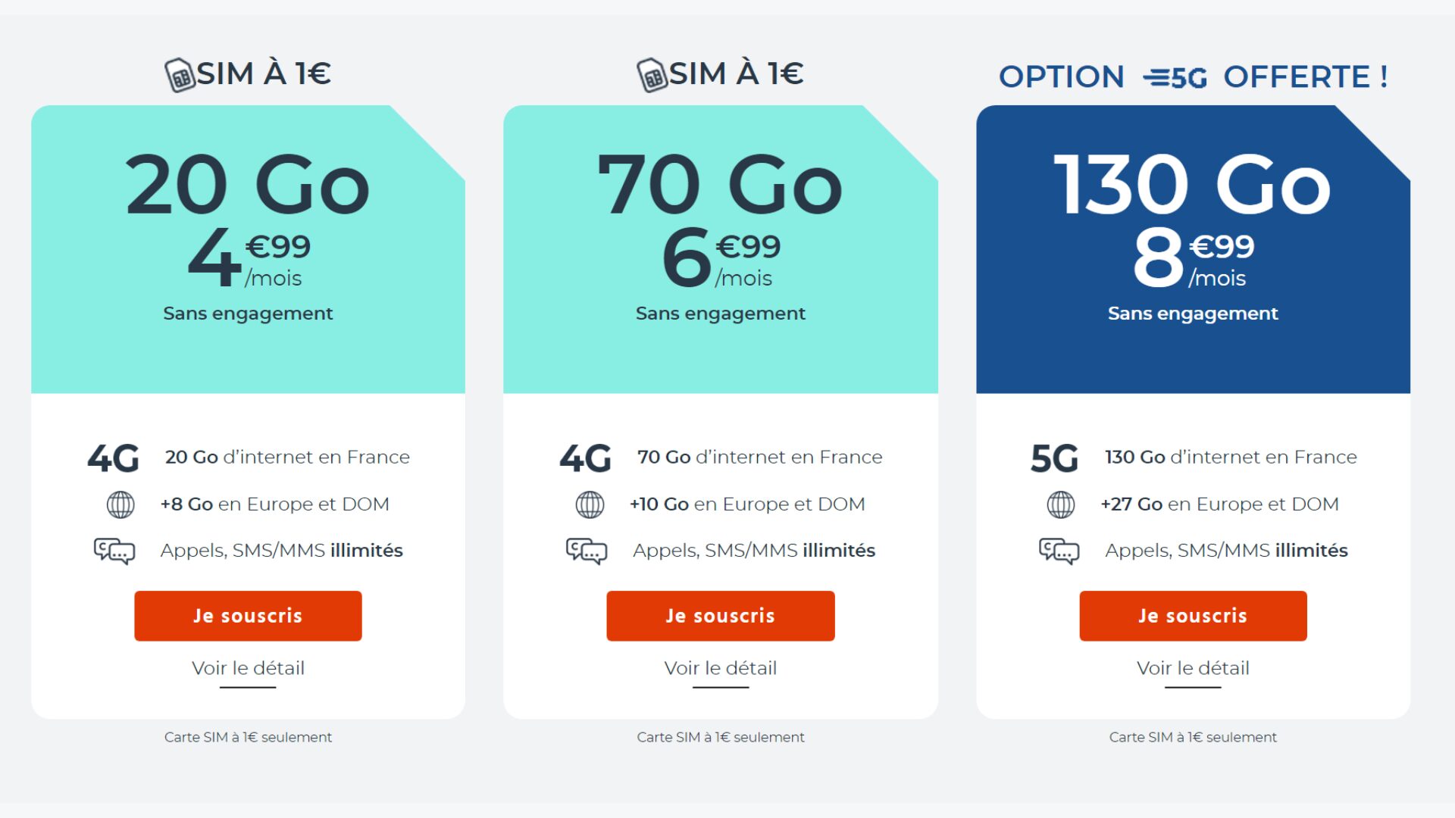Screen dimensions: 1455x818
Task: Click the globe icon in the 70 Go plan
Action: tap(590, 504)
